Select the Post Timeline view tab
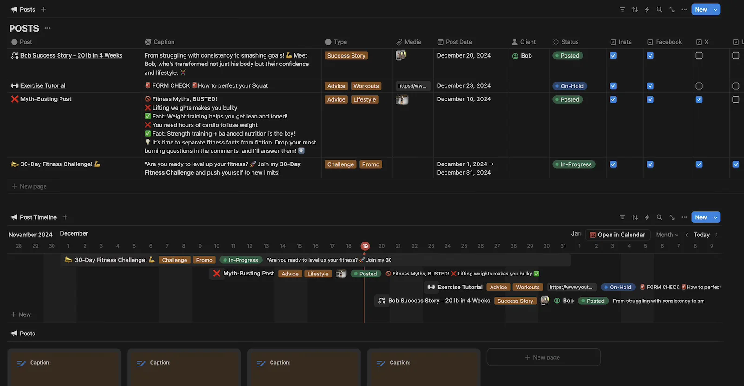This screenshot has height=386, width=744. 33,217
